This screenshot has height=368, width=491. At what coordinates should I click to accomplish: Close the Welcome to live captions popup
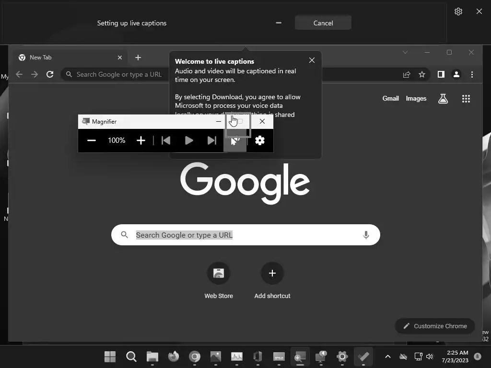pyautogui.click(x=312, y=60)
